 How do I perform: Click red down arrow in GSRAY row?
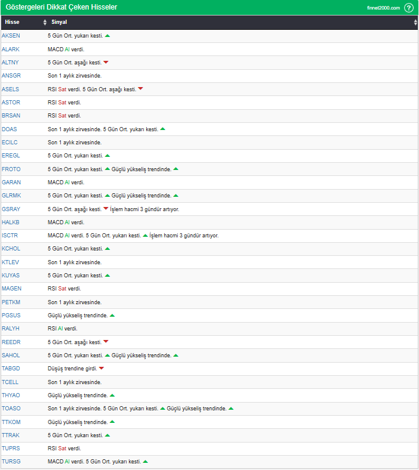pyautogui.click(x=106, y=209)
